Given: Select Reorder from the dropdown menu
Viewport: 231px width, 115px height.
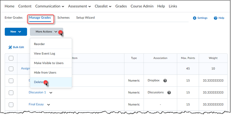Looking at the screenshot, I should [x=39, y=44].
